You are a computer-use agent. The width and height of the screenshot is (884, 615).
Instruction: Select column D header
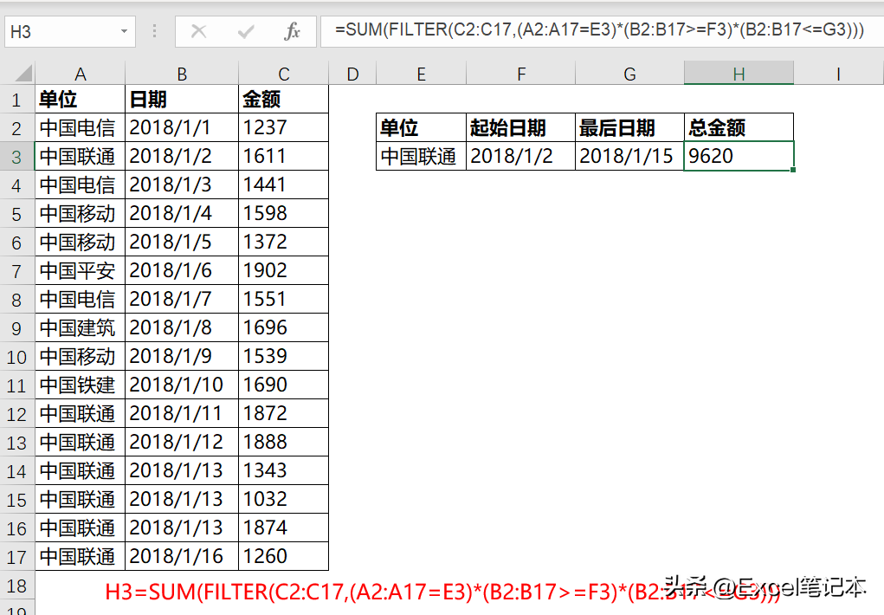(x=352, y=74)
